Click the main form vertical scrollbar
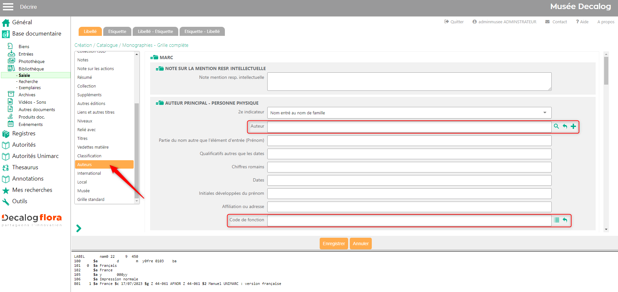The height and width of the screenshot is (292, 618). tap(606, 71)
